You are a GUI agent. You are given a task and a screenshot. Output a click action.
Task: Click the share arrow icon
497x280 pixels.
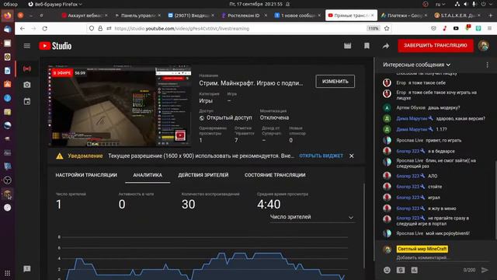tap(386, 46)
